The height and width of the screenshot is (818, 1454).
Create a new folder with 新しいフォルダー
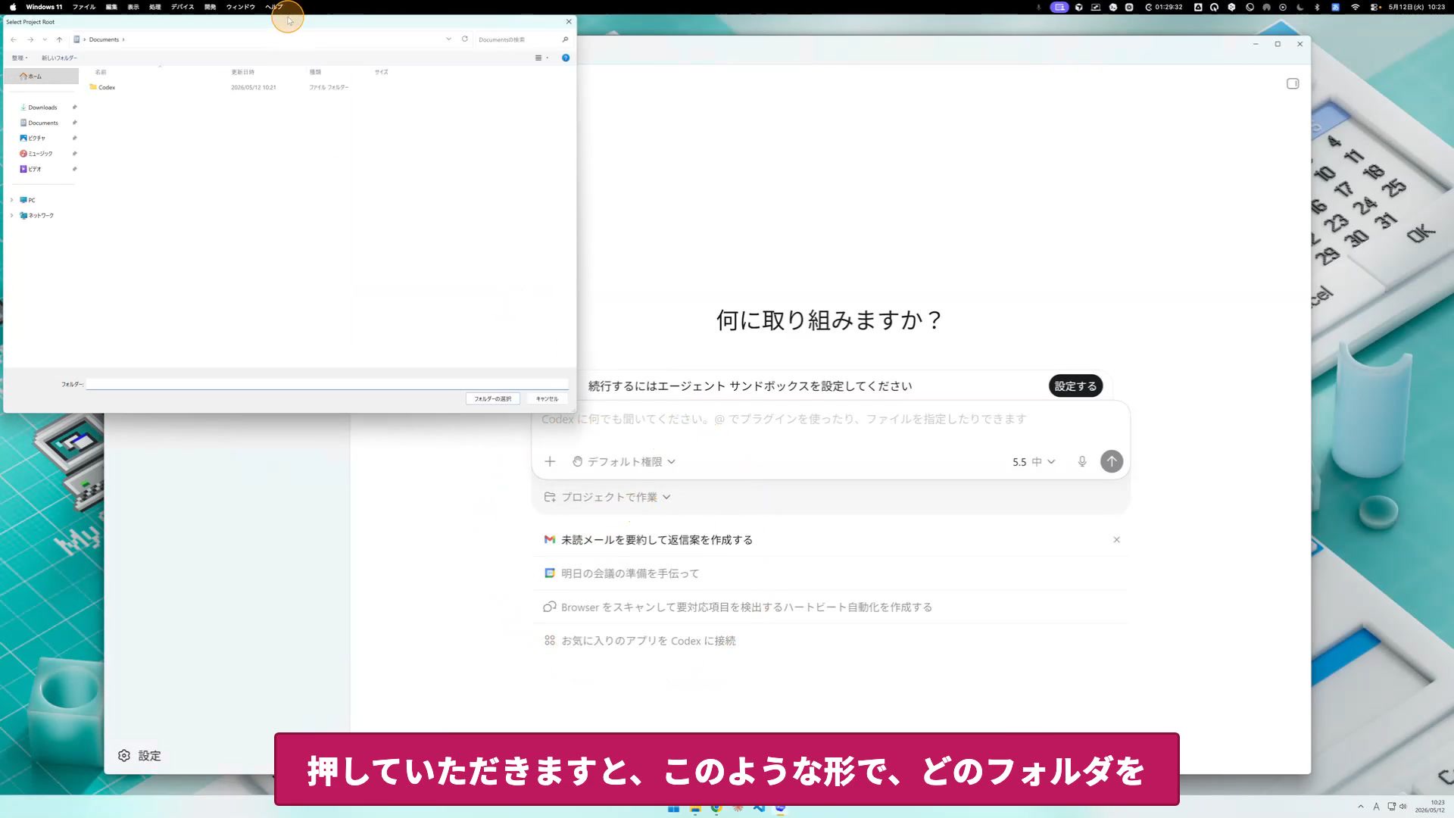click(x=59, y=58)
